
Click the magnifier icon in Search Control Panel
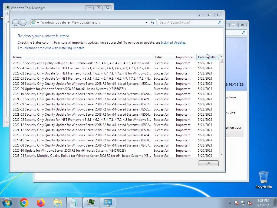click(220, 22)
